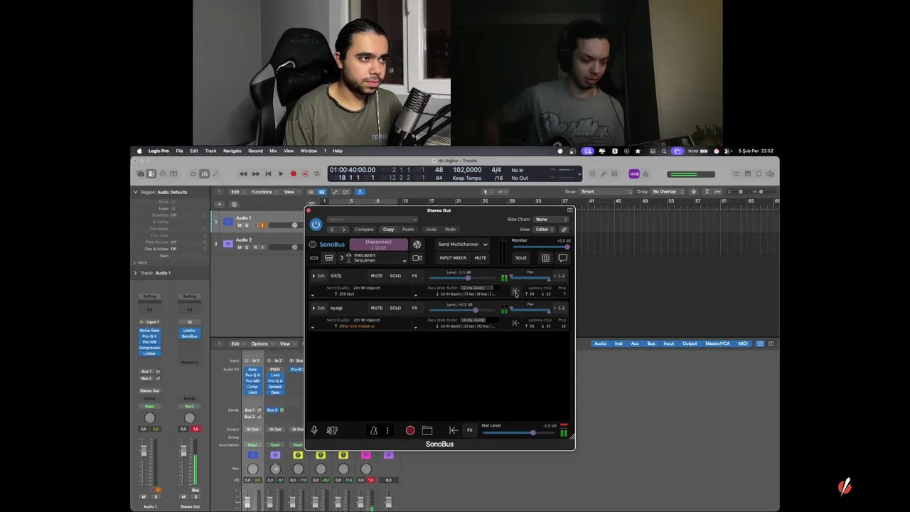
Task: Reset all jitter buffers in bottom bar
Action: pos(453,430)
